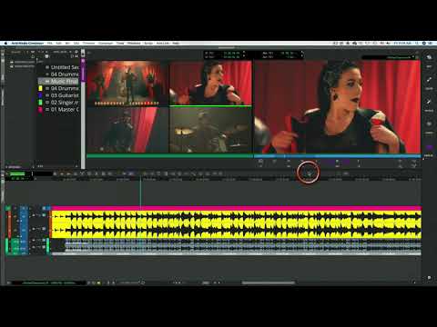This screenshot has height=327, width=437.
Task: Click the record monitor showing the singer
Action: click(x=337, y=106)
